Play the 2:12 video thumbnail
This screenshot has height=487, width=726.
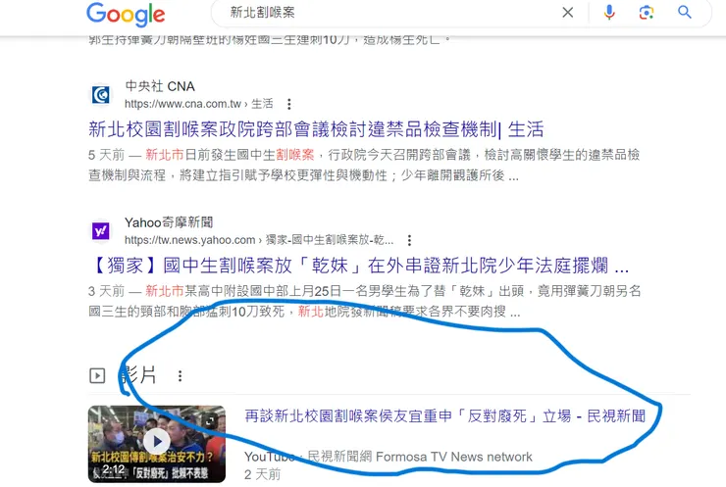click(x=157, y=444)
